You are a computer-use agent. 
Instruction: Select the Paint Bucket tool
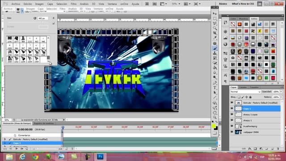[215, 68]
